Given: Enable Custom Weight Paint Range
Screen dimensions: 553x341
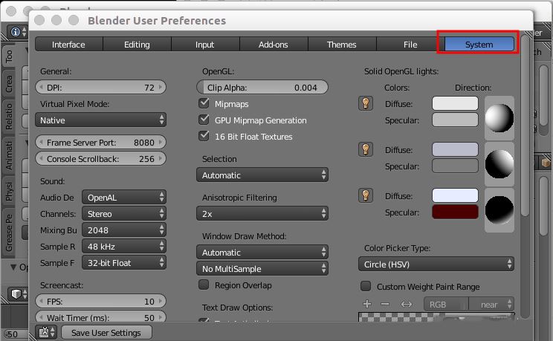Looking at the screenshot, I should point(366,286).
